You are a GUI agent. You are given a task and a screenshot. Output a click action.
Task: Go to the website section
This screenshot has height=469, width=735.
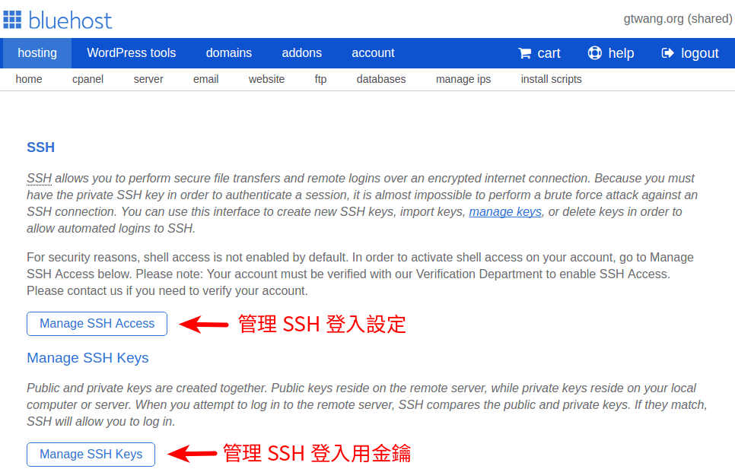coord(266,78)
